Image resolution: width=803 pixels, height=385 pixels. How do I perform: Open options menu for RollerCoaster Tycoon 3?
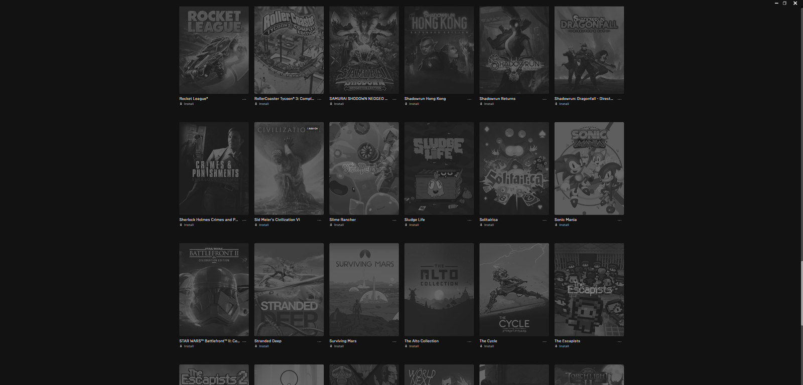tap(319, 99)
